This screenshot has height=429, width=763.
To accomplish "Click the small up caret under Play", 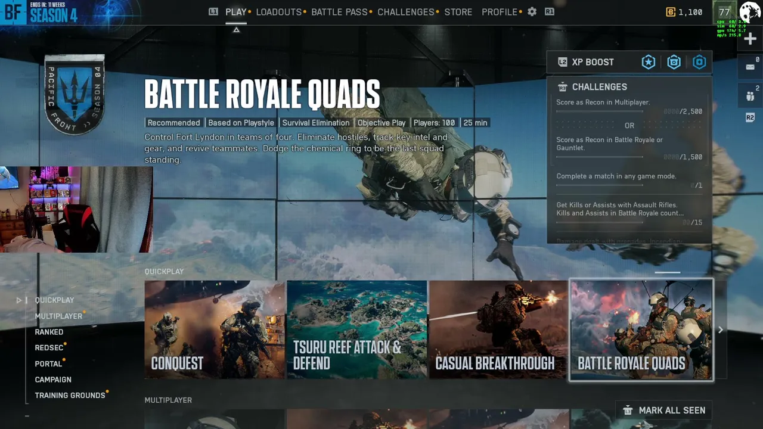I will pos(236,30).
